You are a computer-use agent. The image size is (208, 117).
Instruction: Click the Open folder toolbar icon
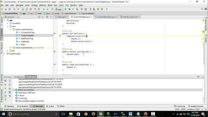[x=2, y=9]
